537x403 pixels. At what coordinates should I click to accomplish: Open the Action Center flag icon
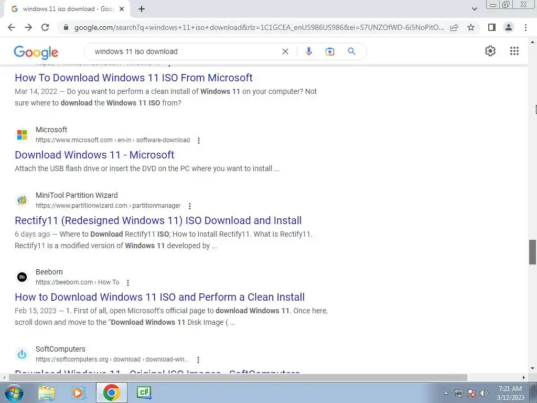pyautogui.click(x=471, y=393)
